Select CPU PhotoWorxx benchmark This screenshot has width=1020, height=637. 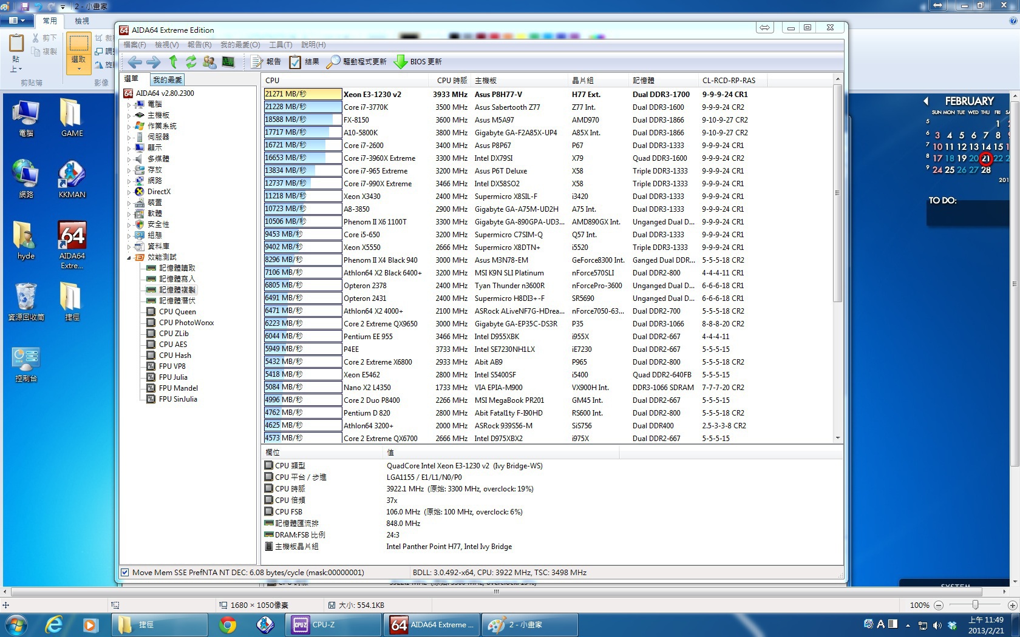pyautogui.click(x=186, y=323)
